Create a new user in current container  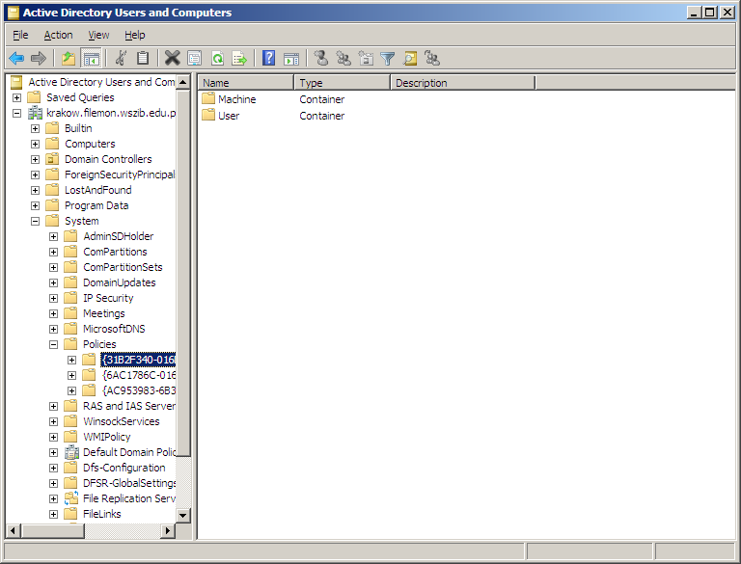[321, 59]
